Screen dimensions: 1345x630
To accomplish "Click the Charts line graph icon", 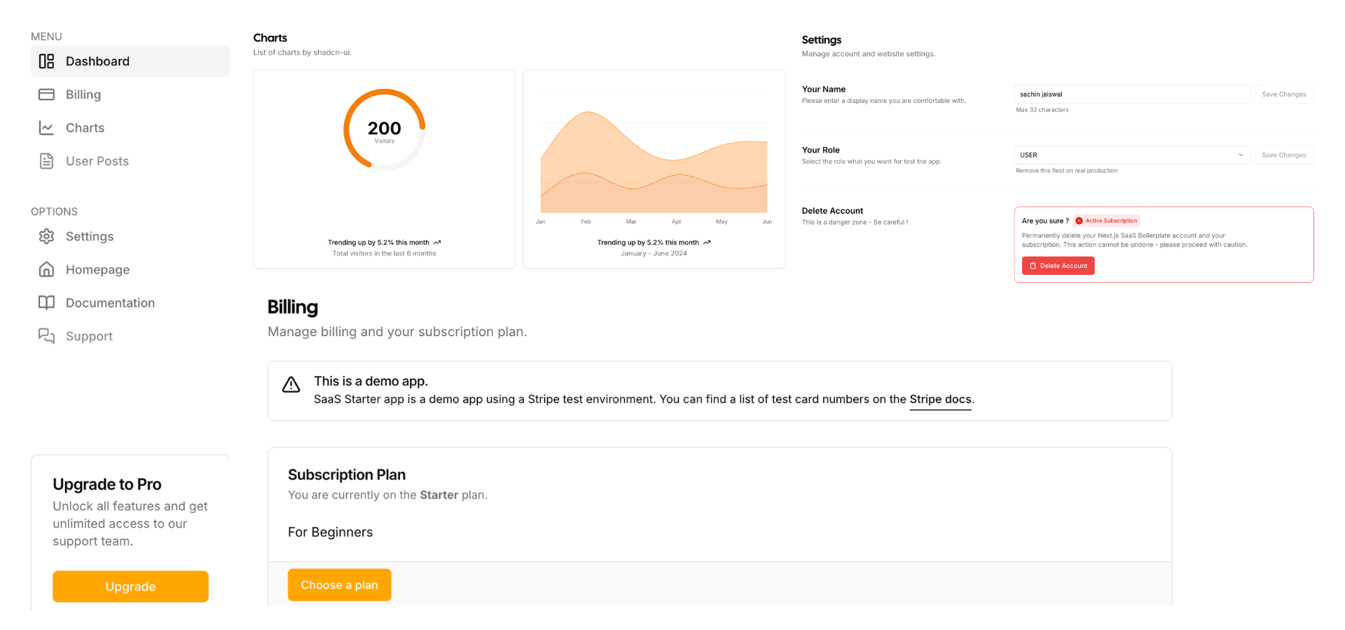I will click(46, 128).
